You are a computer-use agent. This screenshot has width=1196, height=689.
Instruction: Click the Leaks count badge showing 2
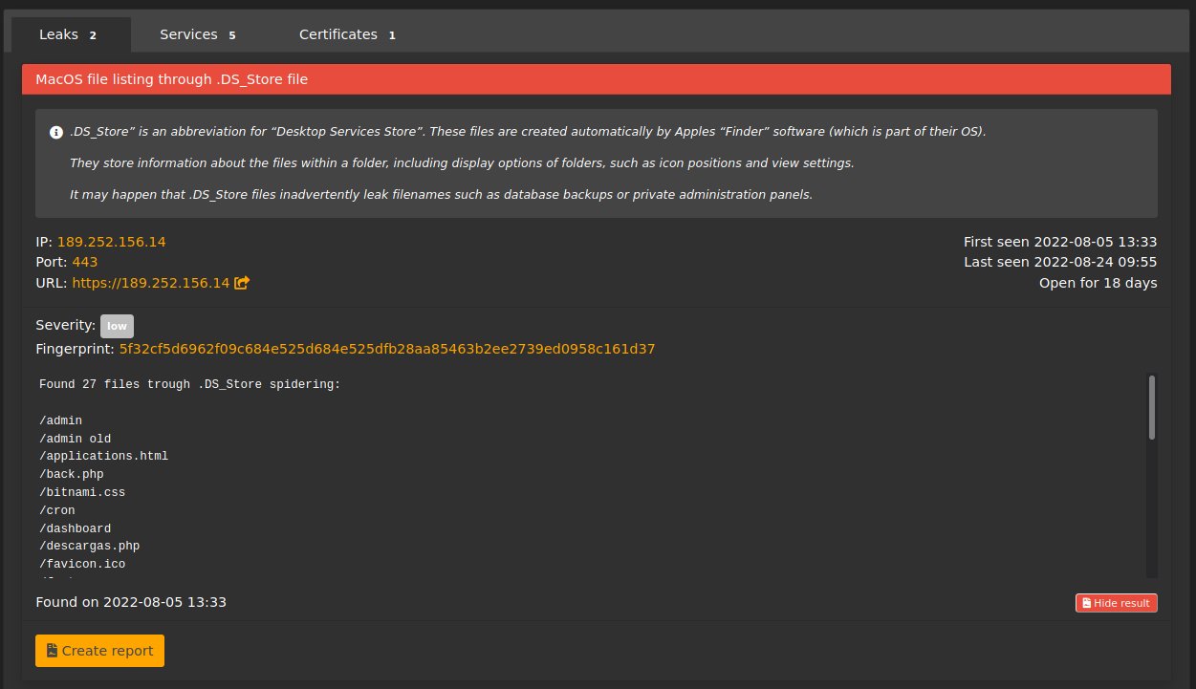[93, 34]
